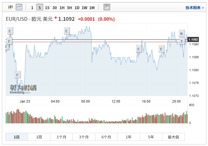Open the 技术图表 link

coord(194,8)
